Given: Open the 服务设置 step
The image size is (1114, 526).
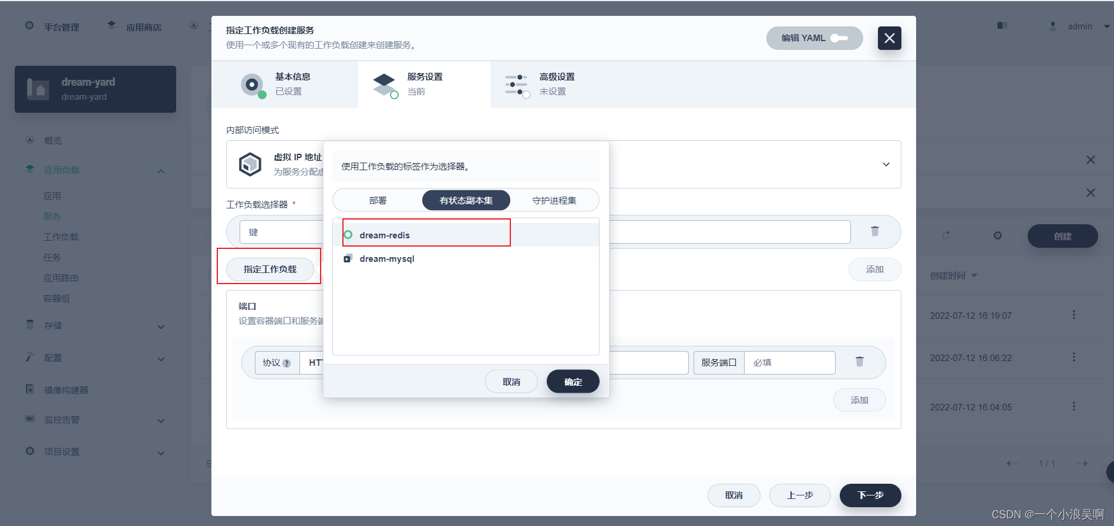Looking at the screenshot, I should [424, 85].
